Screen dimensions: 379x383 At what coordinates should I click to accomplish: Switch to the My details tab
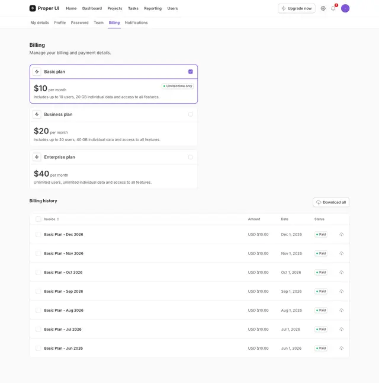(x=40, y=23)
